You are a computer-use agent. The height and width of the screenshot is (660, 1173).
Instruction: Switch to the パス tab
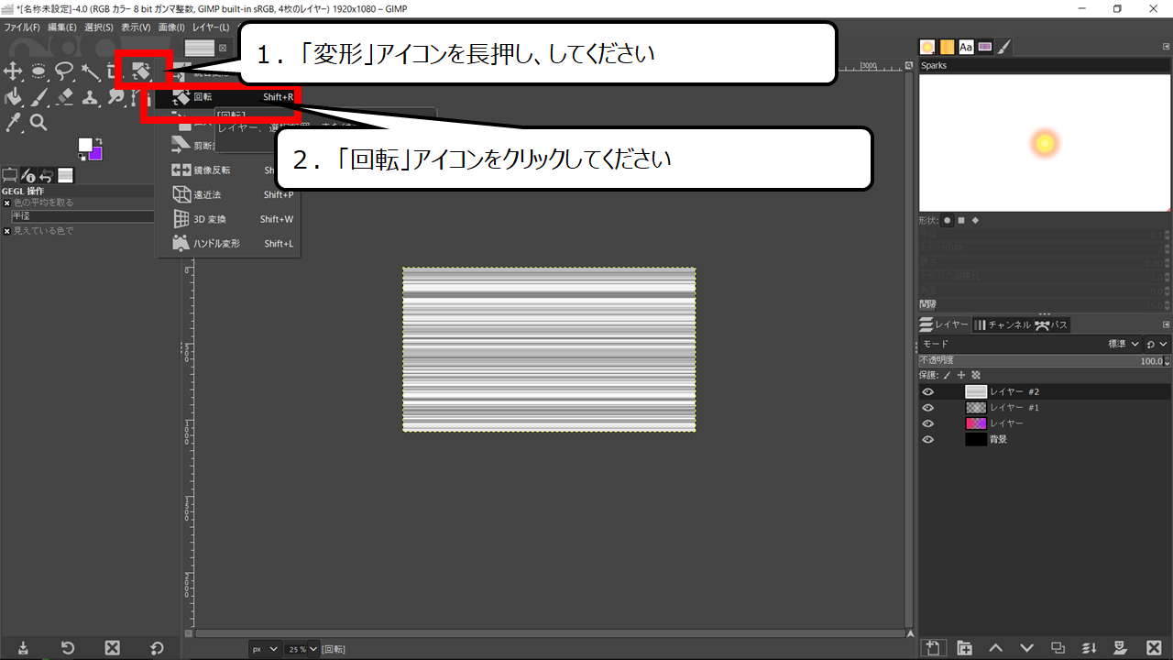[x=1051, y=324]
